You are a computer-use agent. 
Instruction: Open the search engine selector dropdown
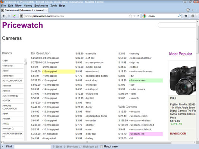147,16
